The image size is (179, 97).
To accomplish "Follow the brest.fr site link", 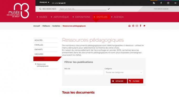I will 62,3.
